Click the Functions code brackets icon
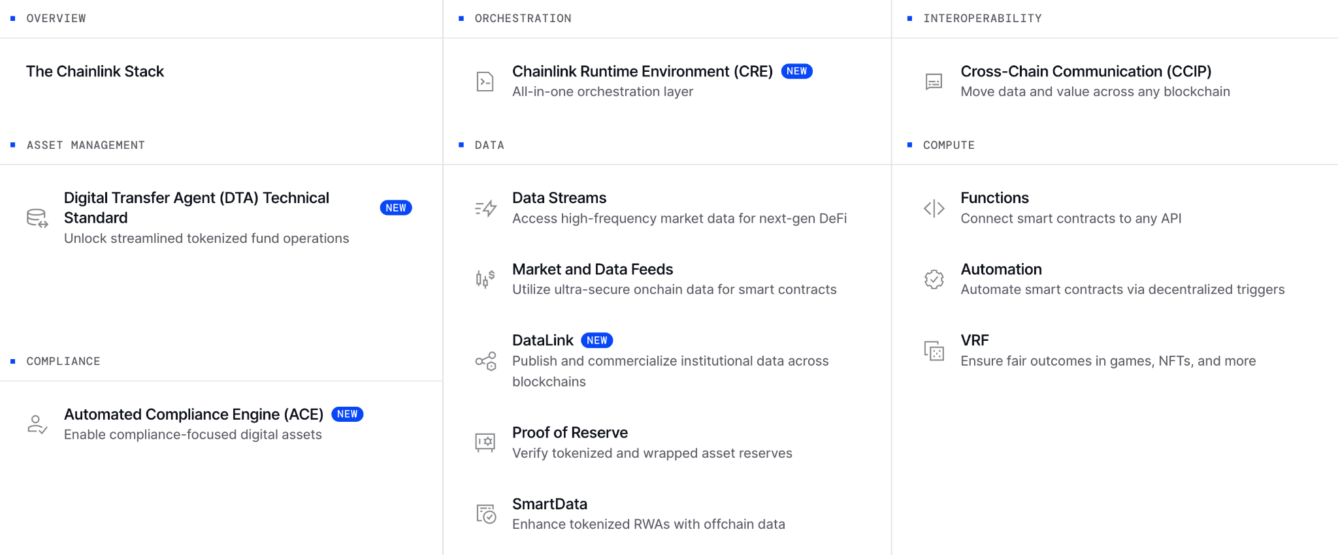 tap(934, 208)
